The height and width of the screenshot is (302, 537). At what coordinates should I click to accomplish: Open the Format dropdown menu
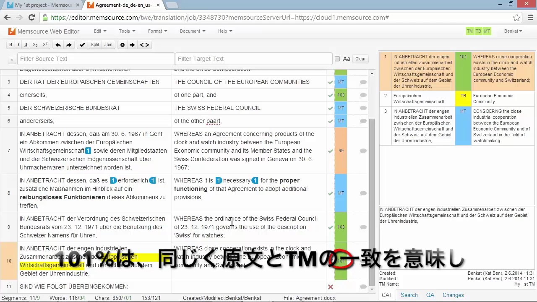tap(157, 31)
